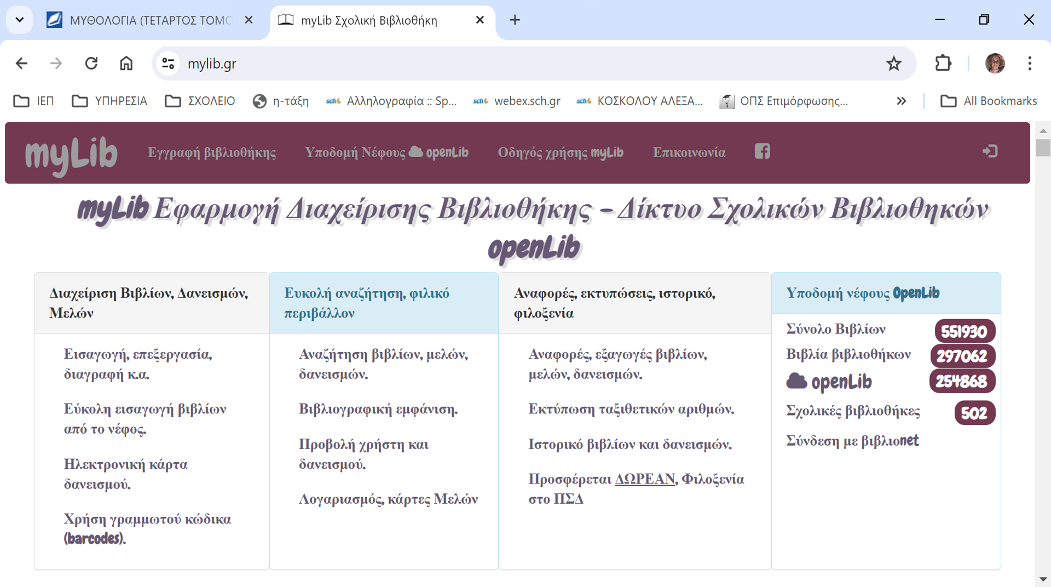Open the browser Extensions puzzle icon
This screenshot has width=1051, height=587.
click(x=943, y=64)
